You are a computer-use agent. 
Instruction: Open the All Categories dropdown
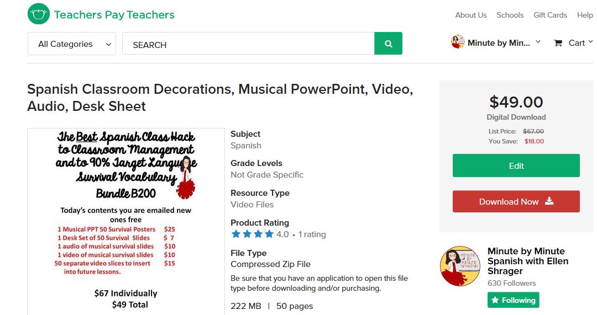pos(72,44)
